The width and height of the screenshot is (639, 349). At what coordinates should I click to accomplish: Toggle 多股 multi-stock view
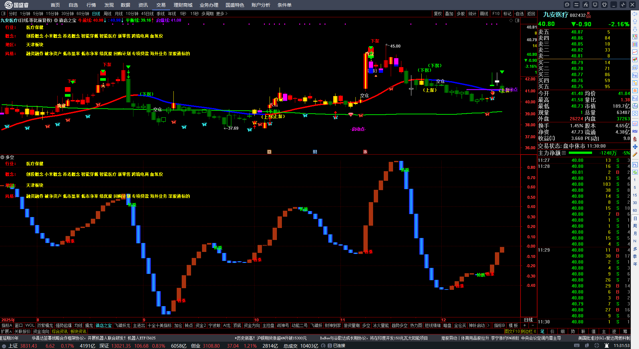[461, 14]
